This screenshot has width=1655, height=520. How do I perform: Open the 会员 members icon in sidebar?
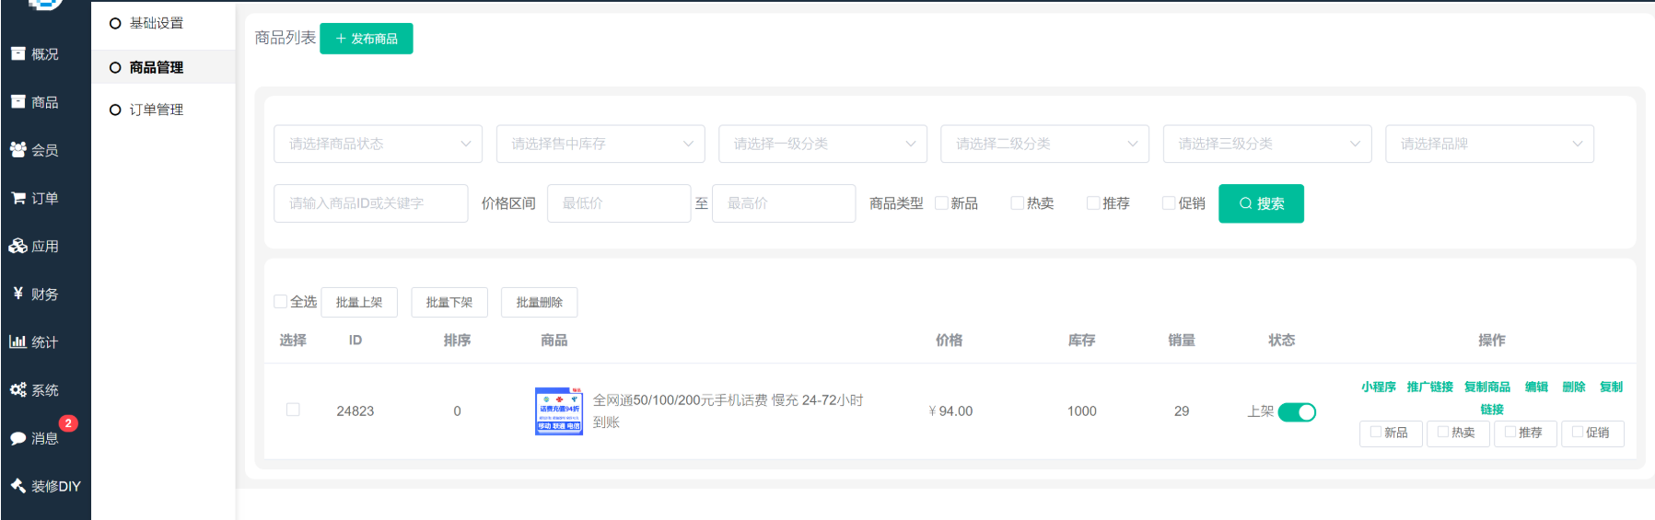pyautogui.click(x=18, y=150)
